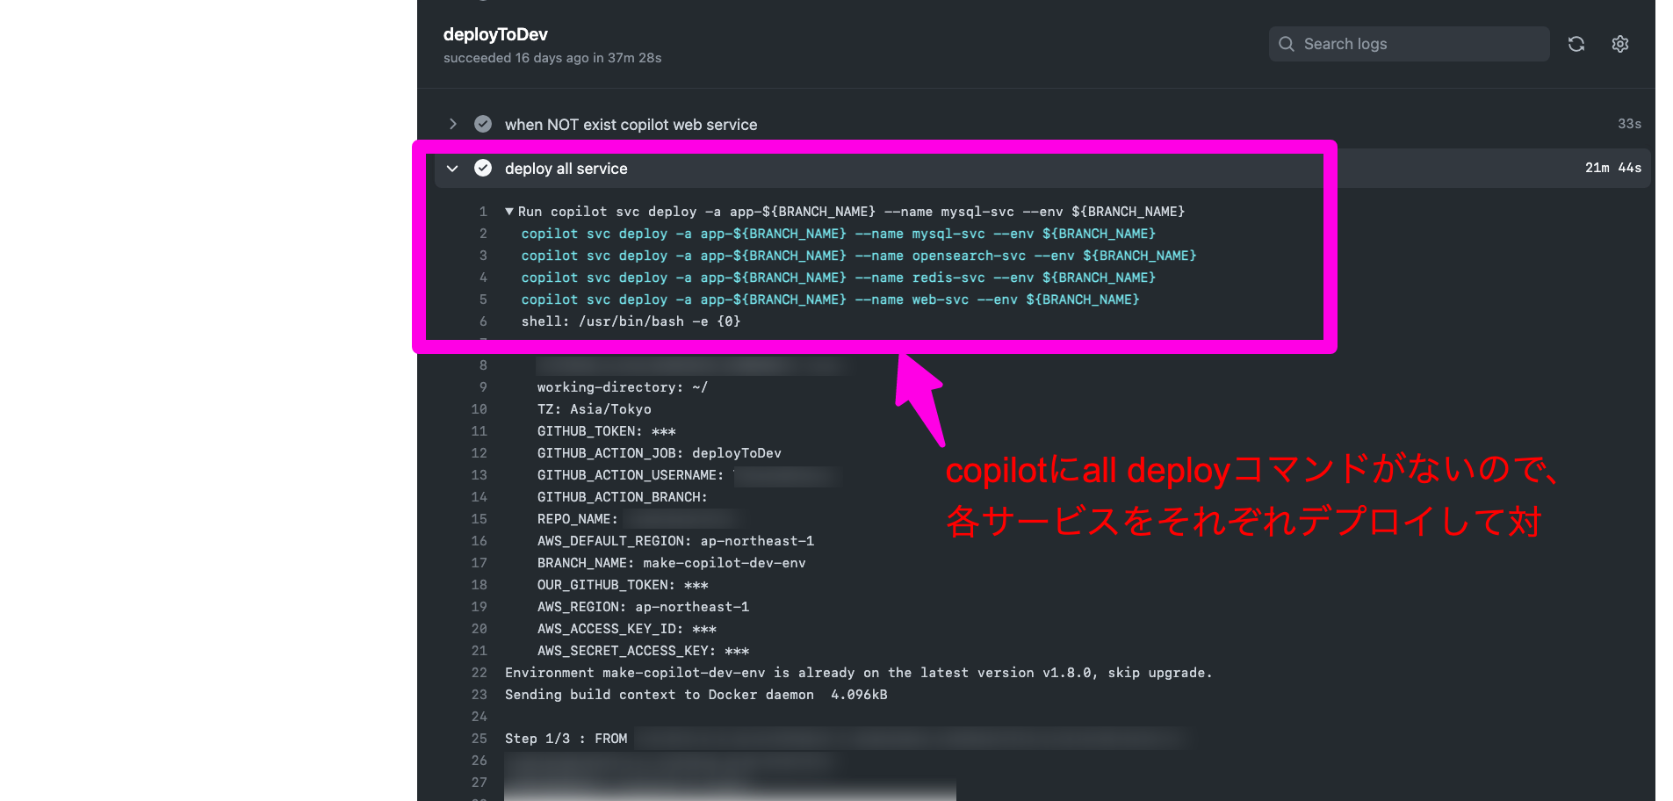
Task: Click the 21m 44s step duration
Action: (1613, 168)
